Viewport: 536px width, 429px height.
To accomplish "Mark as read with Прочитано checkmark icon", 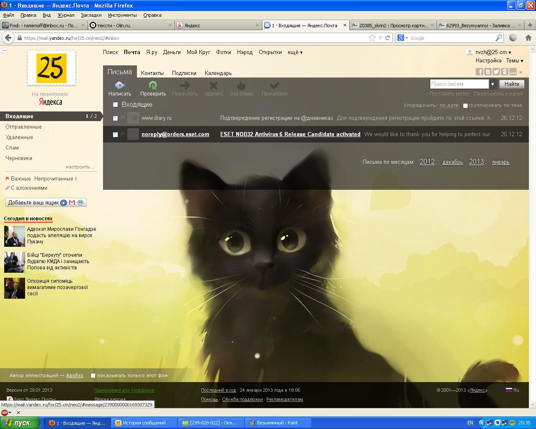I will (x=274, y=85).
